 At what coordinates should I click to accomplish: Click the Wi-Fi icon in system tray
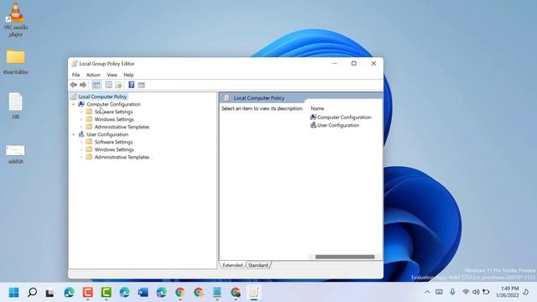[x=466, y=292]
